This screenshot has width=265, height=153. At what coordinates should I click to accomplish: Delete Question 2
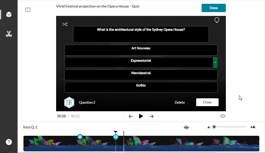[180, 102]
